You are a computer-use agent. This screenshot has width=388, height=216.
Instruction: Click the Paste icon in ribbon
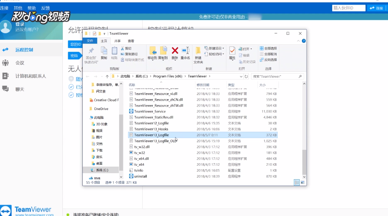(114, 51)
